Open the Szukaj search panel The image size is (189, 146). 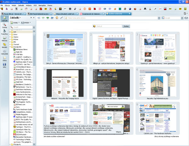click(x=4, y=25)
